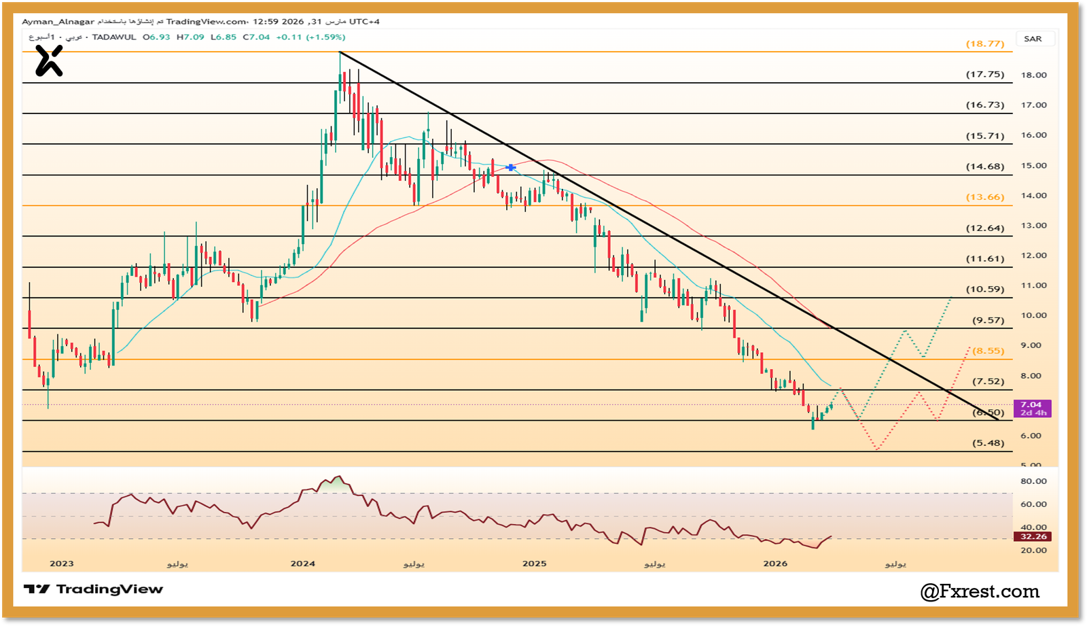This screenshot has height=626, width=1087.
Task: Click the orange (18.77) price level label
Action: point(985,44)
